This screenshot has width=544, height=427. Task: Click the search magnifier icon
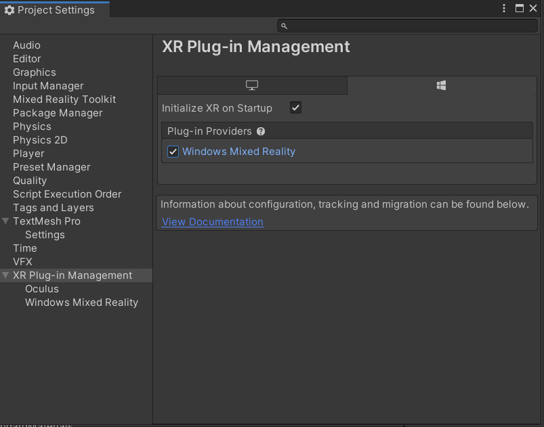(x=284, y=25)
